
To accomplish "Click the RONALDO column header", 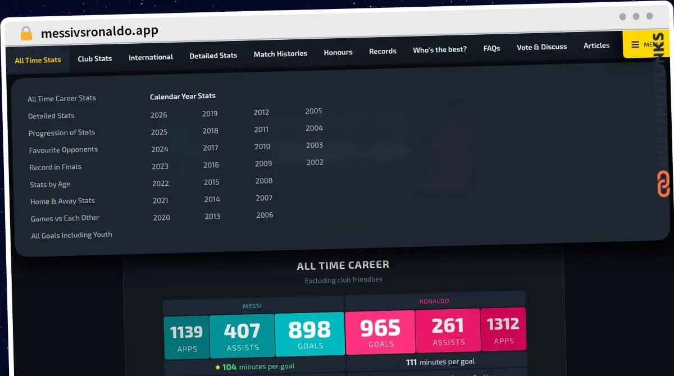I will (x=434, y=301).
